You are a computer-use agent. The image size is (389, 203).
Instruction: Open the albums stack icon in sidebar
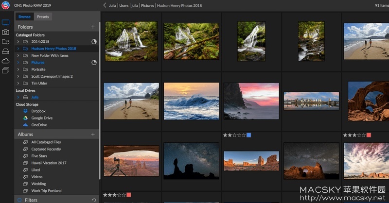(5, 70)
